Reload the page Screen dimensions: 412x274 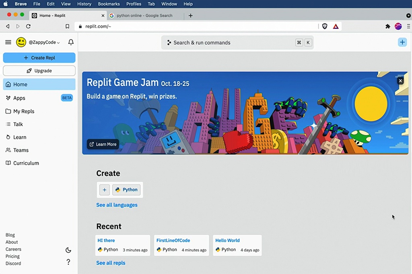(x=28, y=26)
